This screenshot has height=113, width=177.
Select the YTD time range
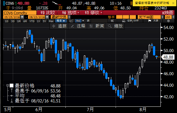(x=32, y=21)
